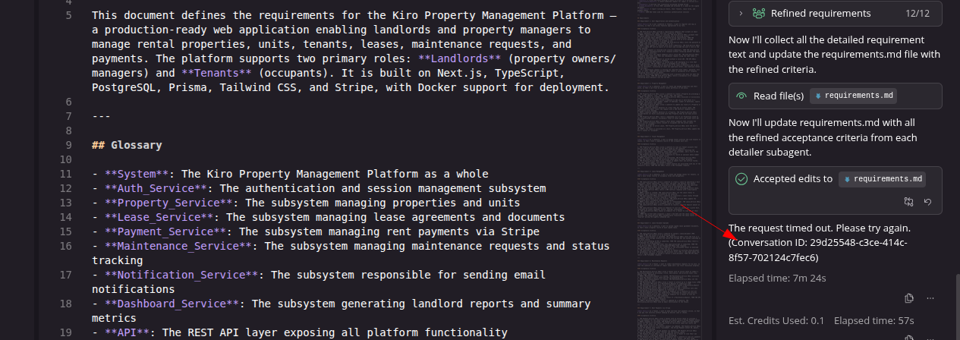Click the eye icon beside Read file(s)
Viewport: 960px width, 340px height.
point(741,96)
